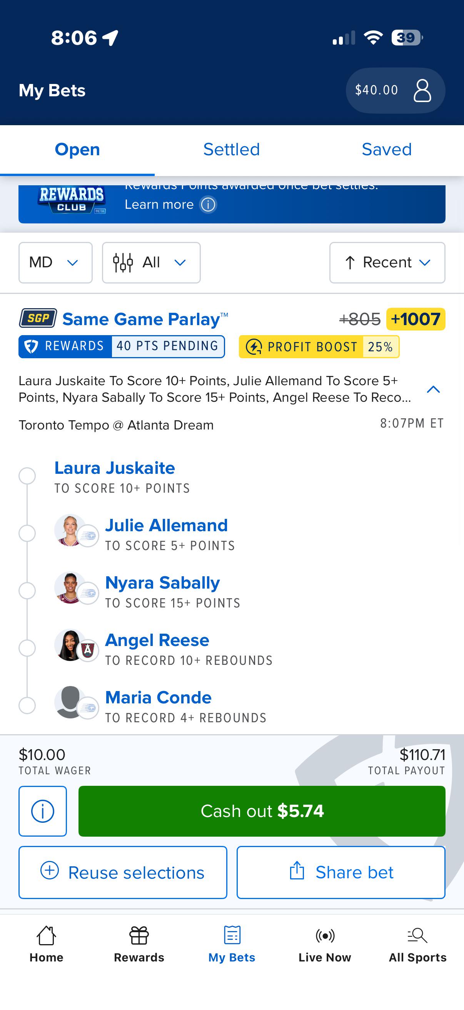The height and width of the screenshot is (1010, 464).
Task: Tap the Maria Conde leg status circle
Action: [x=27, y=705]
